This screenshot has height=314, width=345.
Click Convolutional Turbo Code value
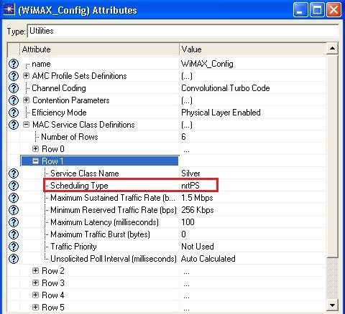(226, 88)
